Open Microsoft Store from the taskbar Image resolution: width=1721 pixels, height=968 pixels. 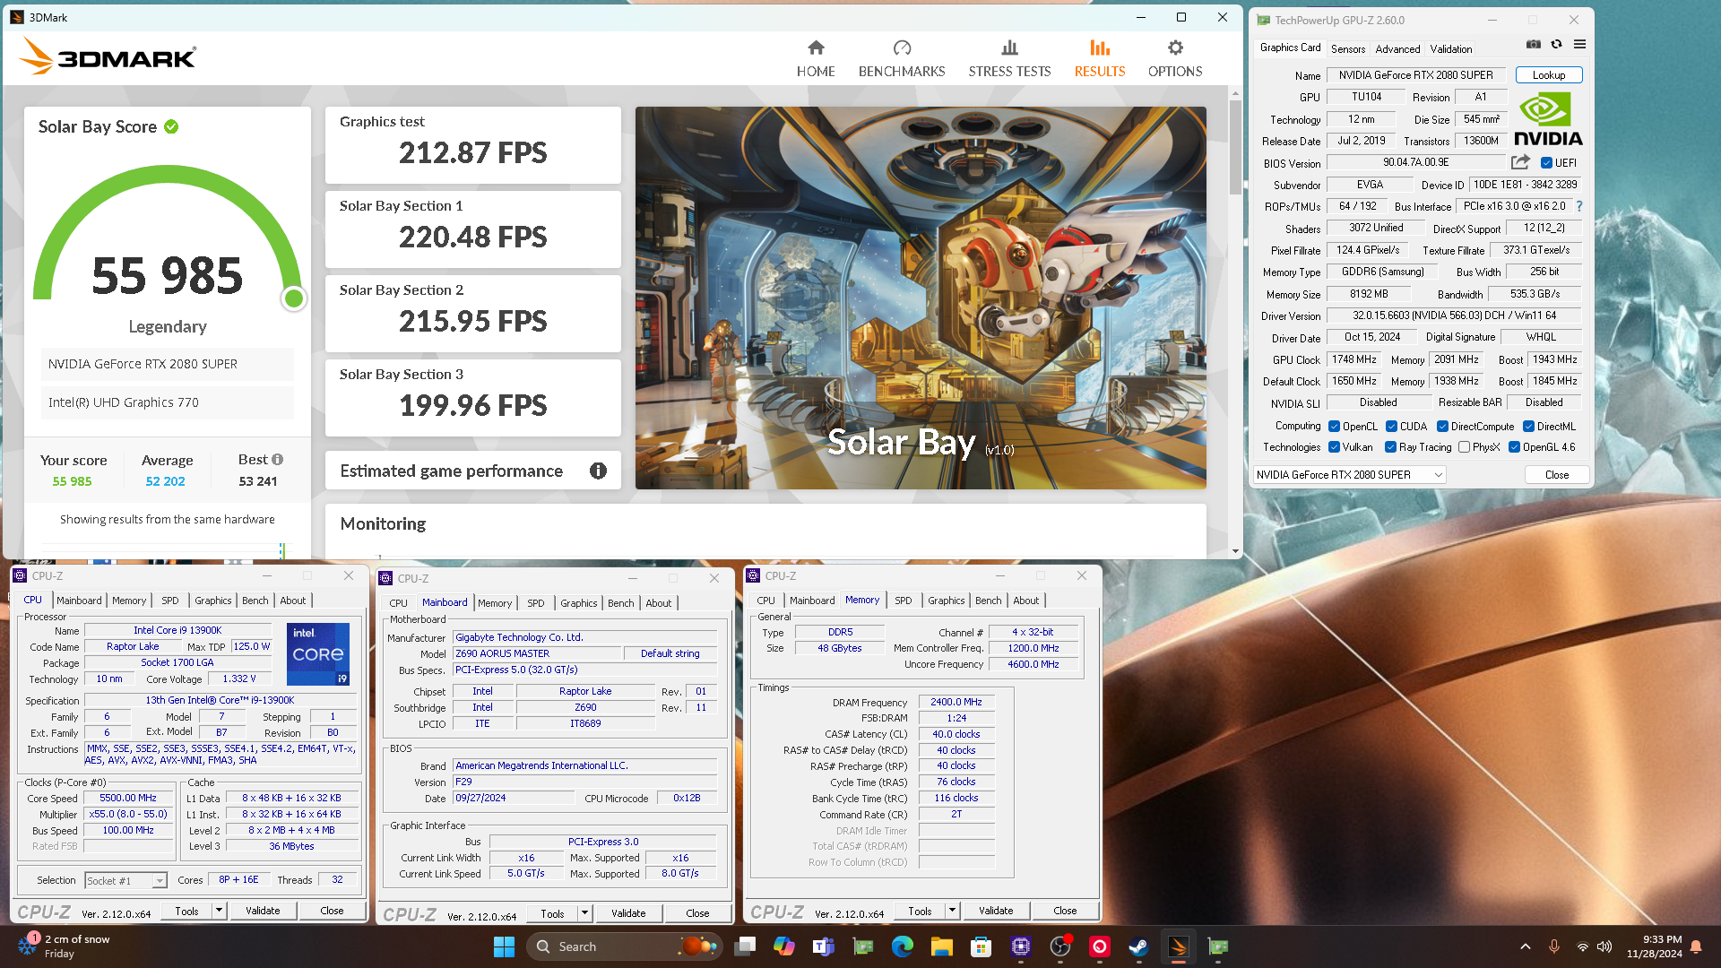click(x=981, y=946)
